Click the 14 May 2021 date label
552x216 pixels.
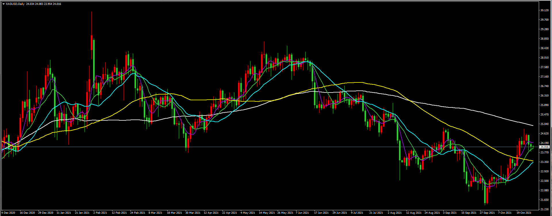(267, 213)
